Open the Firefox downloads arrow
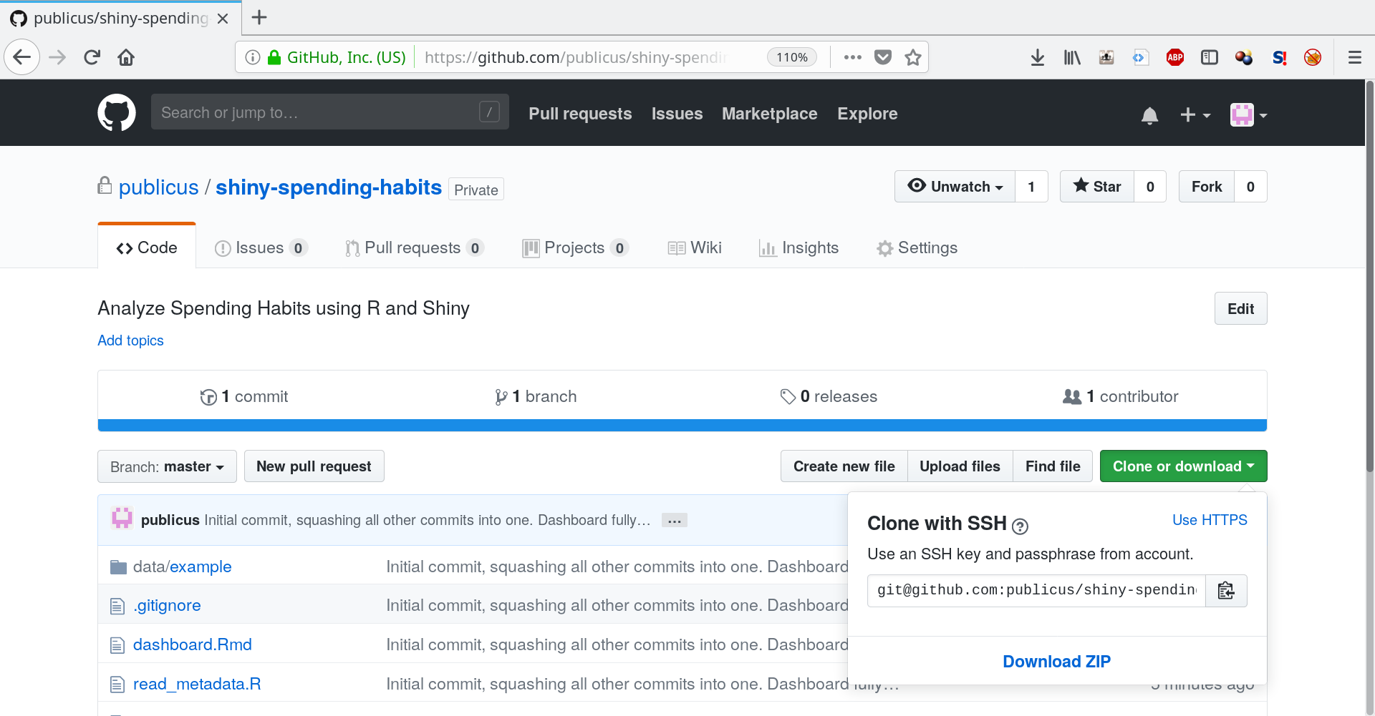 [1037, 57]
